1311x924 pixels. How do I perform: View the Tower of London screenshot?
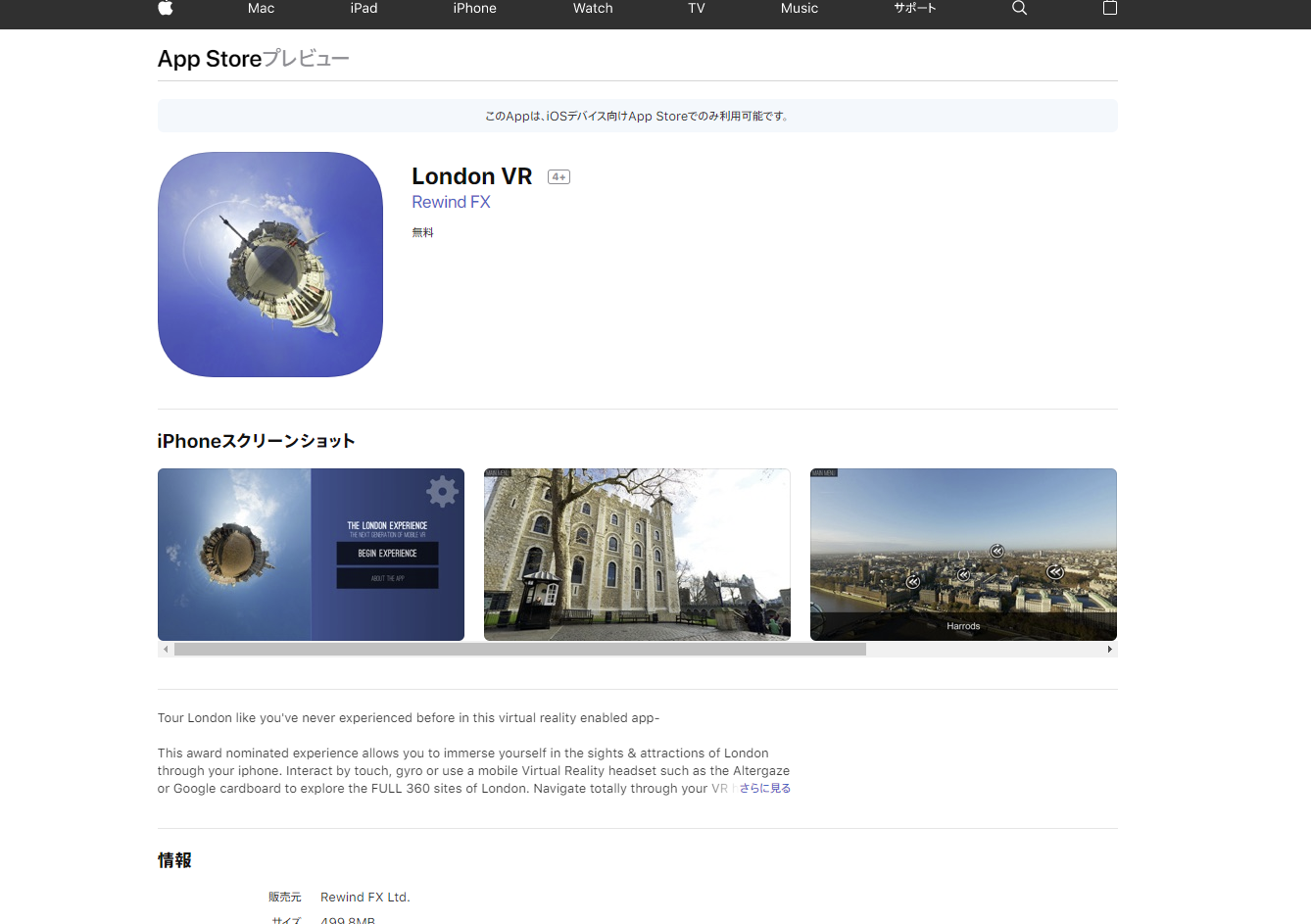(x=637, y=555)
